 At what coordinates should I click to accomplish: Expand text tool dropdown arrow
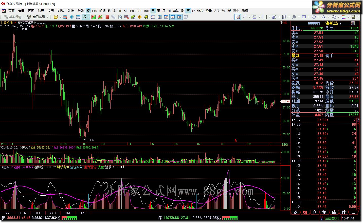coord(329,17)
